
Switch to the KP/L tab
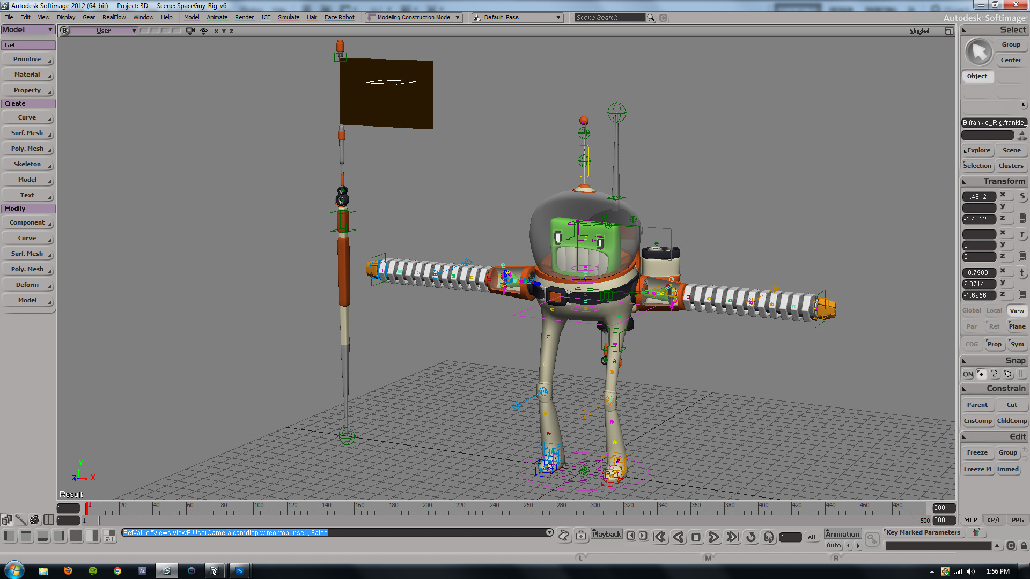point(994,519)
